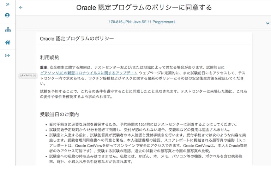This screenshot has width=271, height=171.
Task: Click the sign-out arrow icon
Action: [x=7, y=55]
